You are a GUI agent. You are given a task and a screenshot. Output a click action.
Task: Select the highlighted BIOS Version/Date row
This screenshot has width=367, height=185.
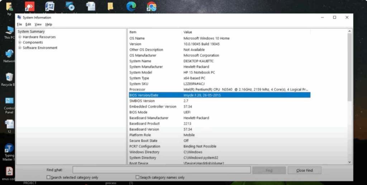[x=220, y=95]
